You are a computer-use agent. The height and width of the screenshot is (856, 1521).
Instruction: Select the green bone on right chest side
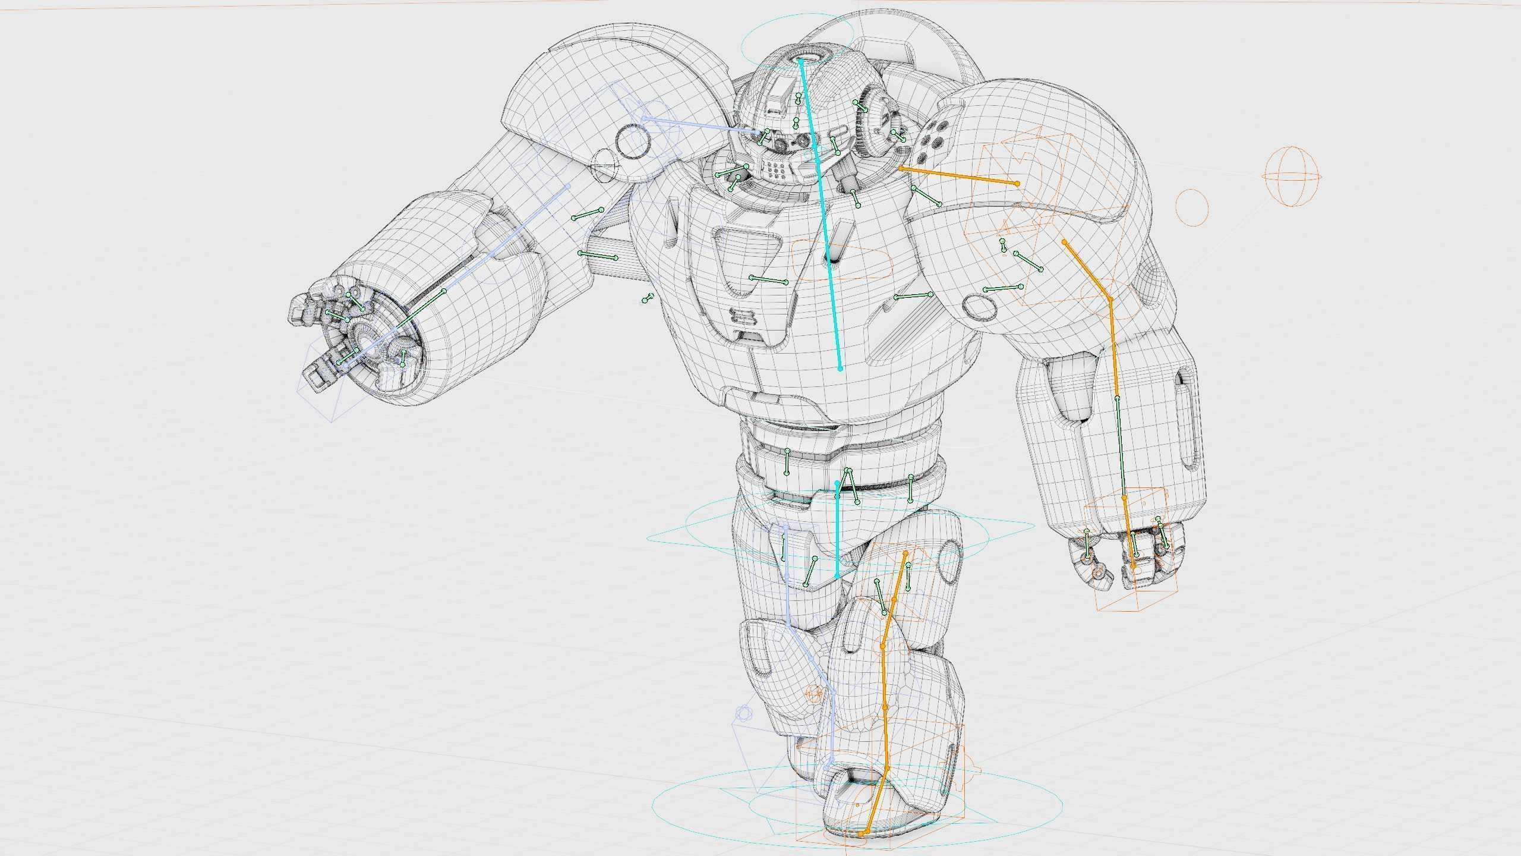pos(914,295)
